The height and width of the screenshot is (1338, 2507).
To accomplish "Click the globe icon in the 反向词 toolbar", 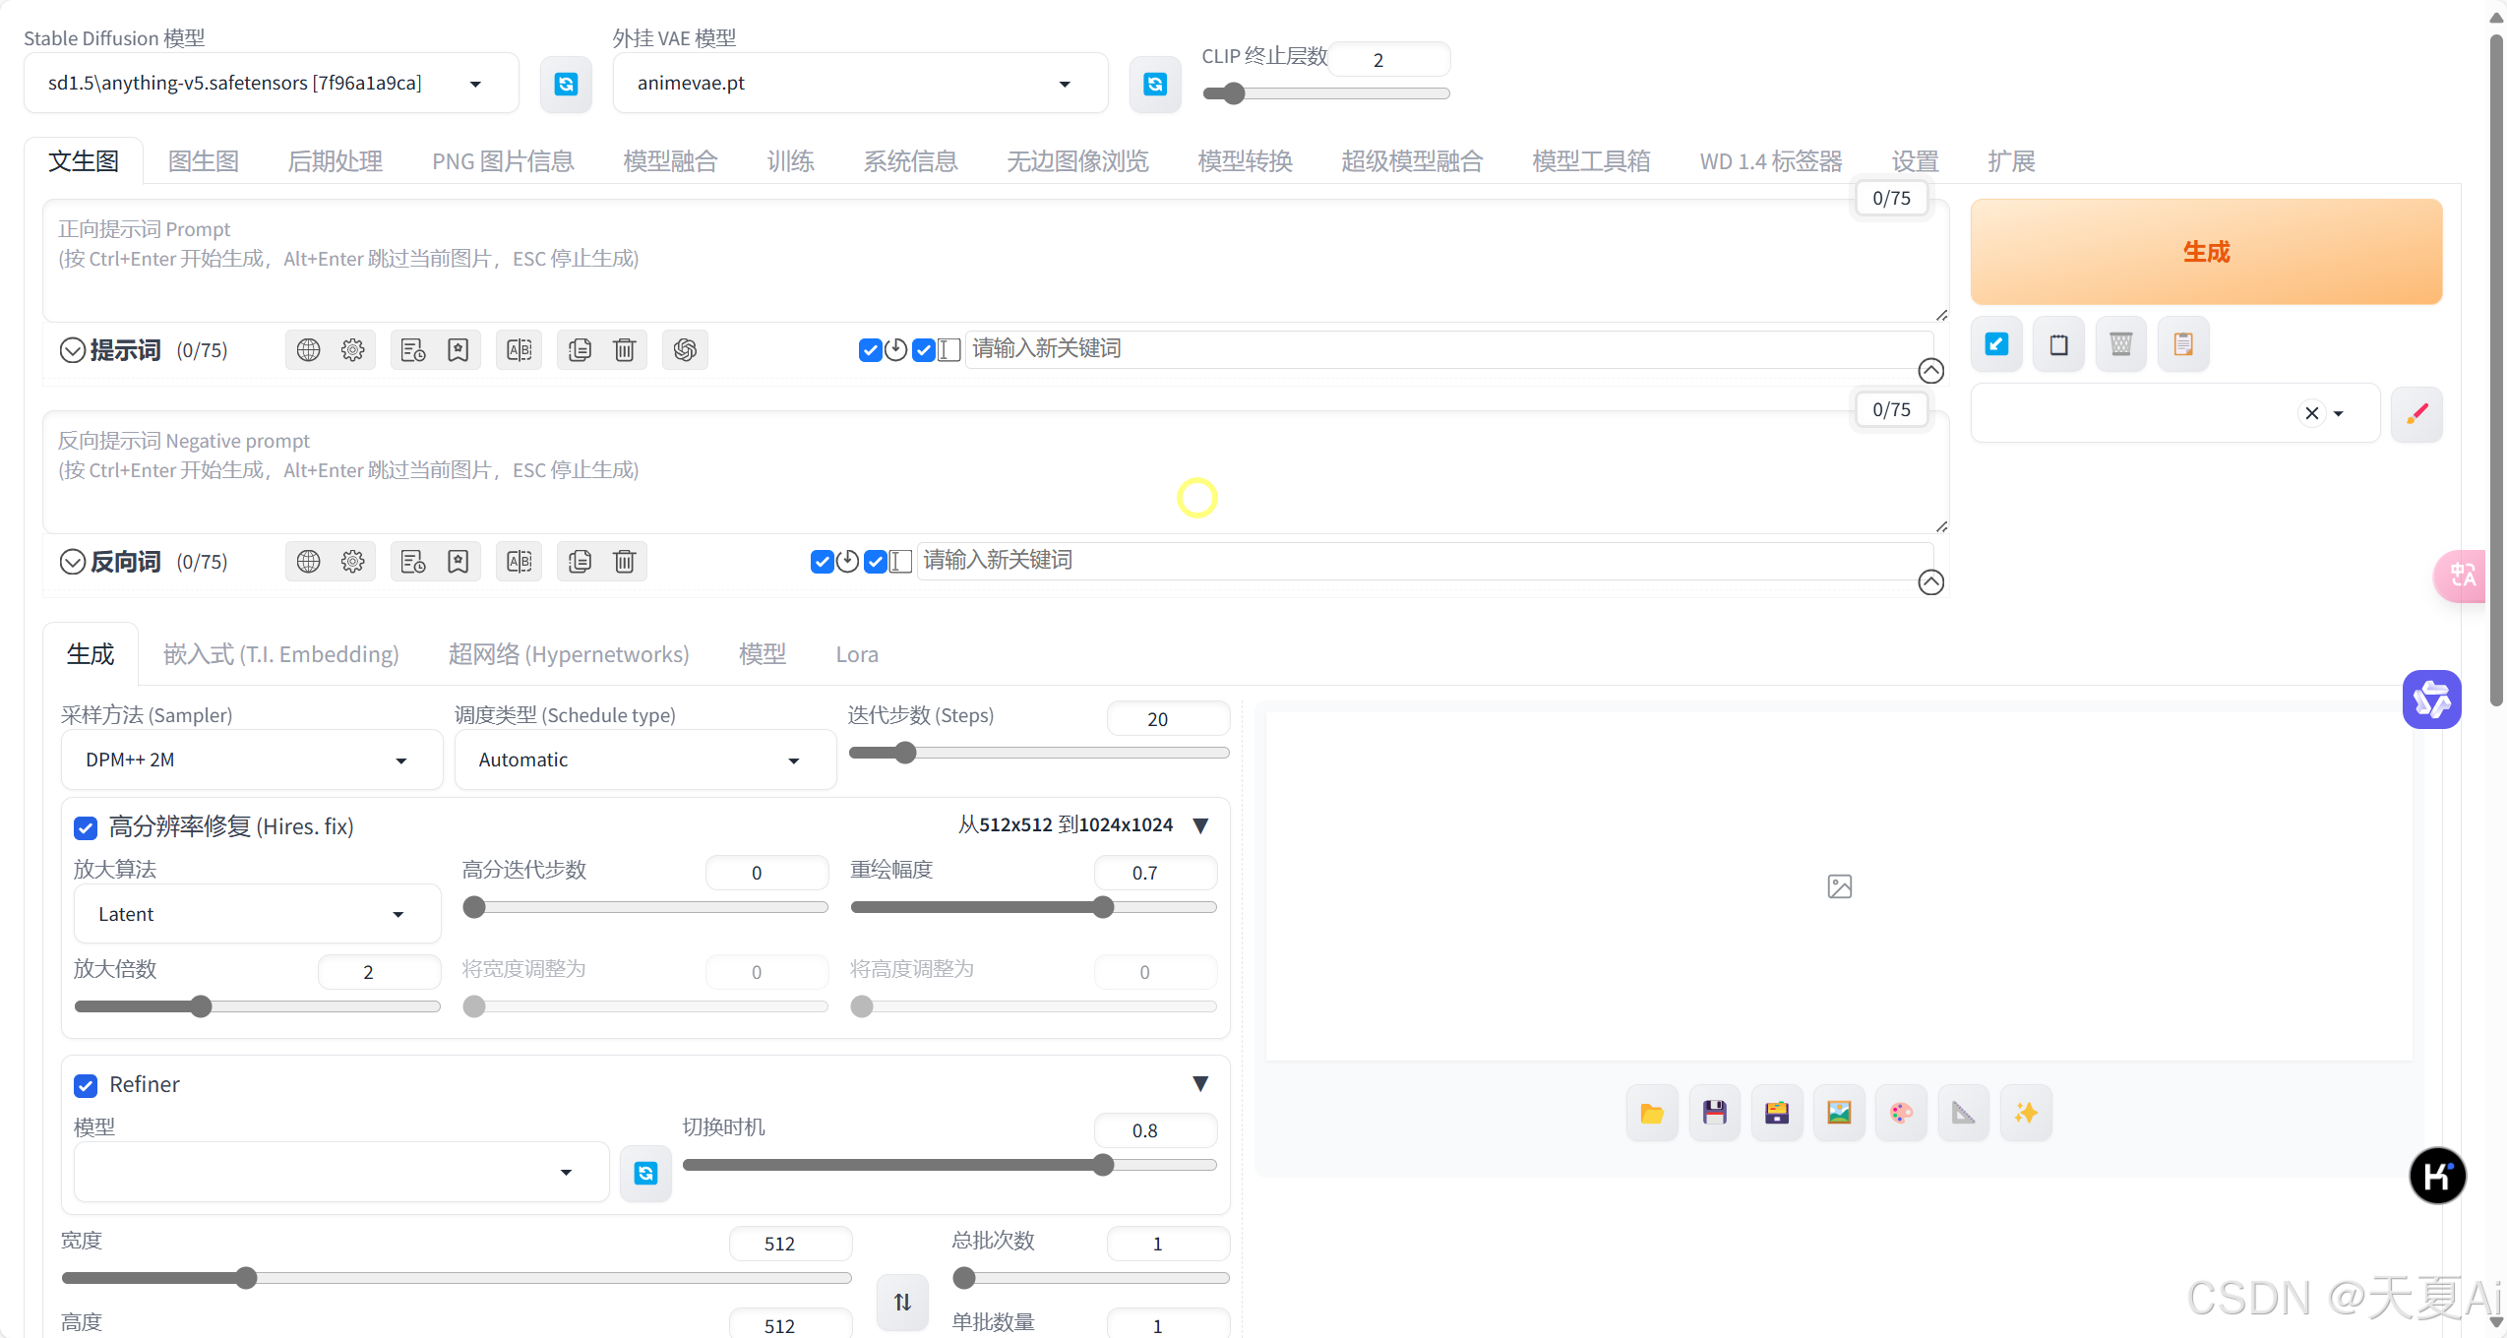I will point(308,562).
